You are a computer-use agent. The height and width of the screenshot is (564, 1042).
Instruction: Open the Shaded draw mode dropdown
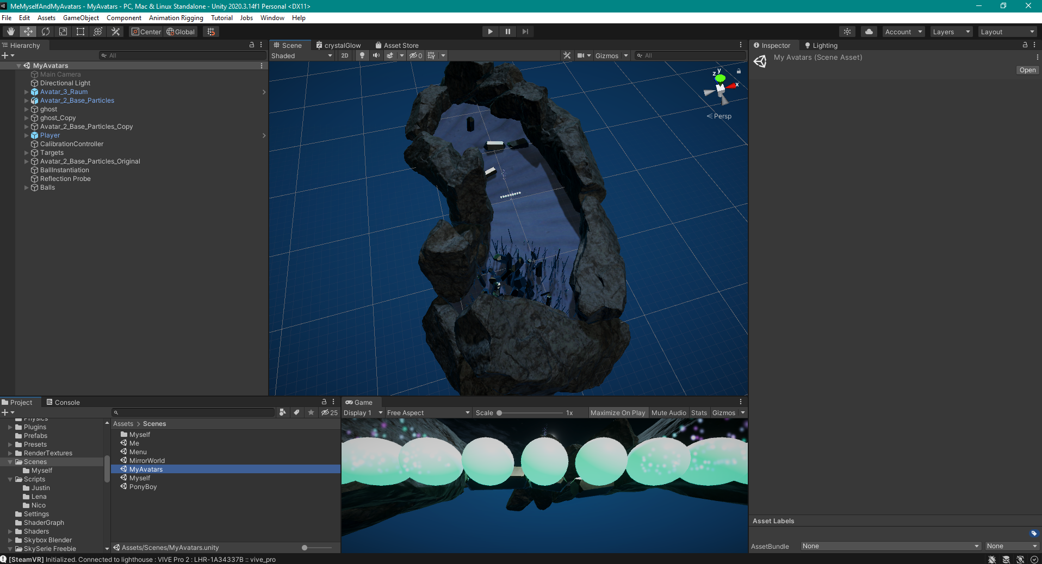pos(302,55)
